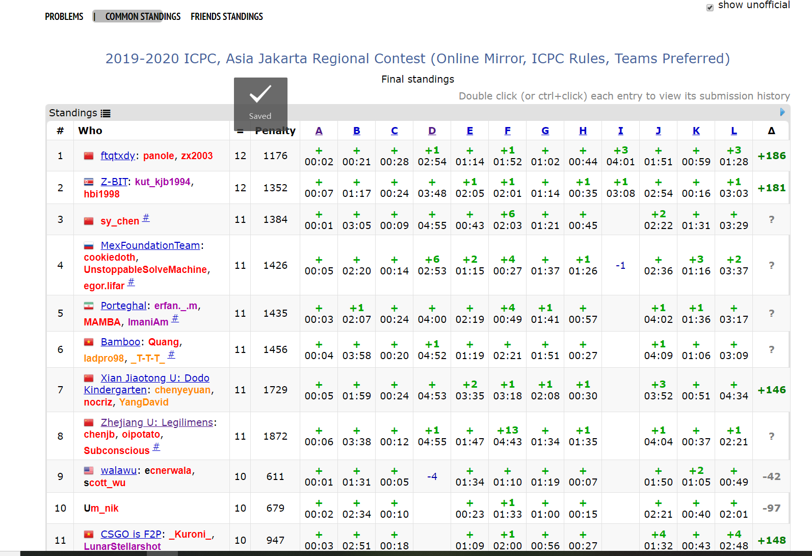Switch to Friends Standings tab

[227, 17]
